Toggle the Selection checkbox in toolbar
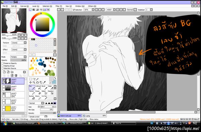This screenshot has width=201, height=132. 74,10
